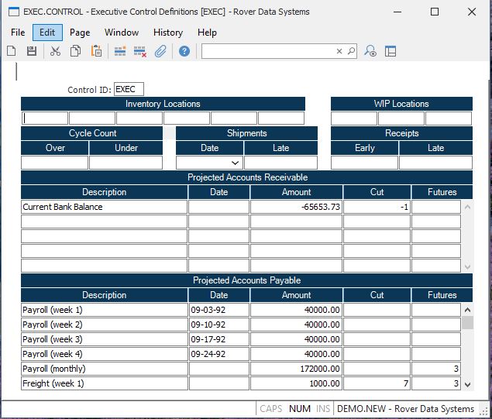Expand the Shipments Date dropdown
The width and height of the screenshot is (492, 419).
(236, 163)
